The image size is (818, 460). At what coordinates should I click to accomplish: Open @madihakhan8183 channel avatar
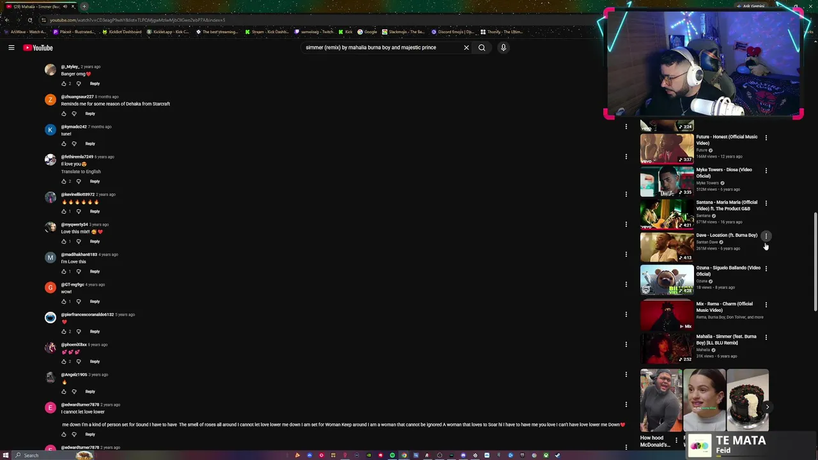pos(50,257)
